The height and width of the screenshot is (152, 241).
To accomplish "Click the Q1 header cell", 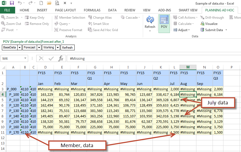I will tap(95, 81).
